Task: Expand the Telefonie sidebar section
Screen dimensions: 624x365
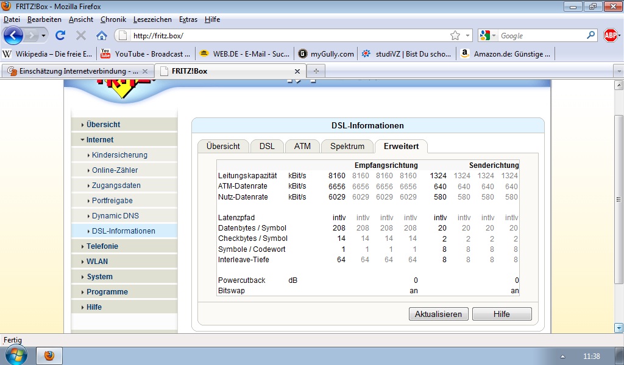Action: tap(124, 246)
